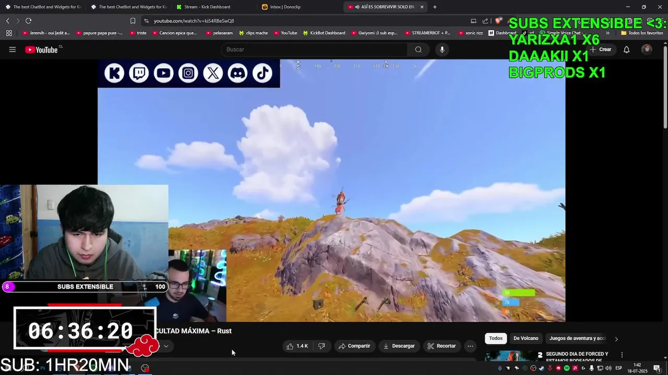Screen dimensions: 668x375
Task: Open the three-dot more actions under the video
Action: pos(470,346)
